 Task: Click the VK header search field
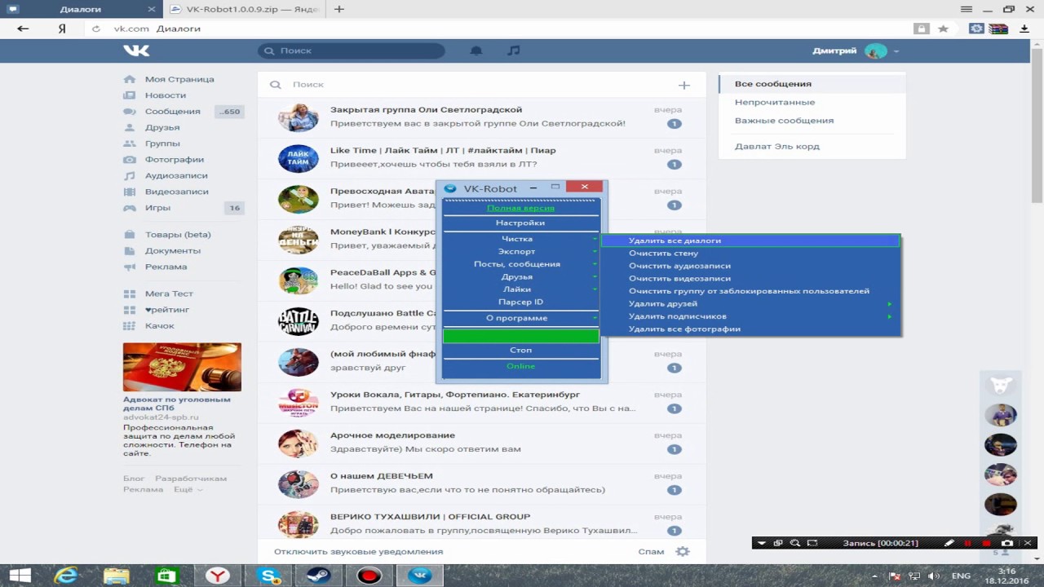[352, 51]
